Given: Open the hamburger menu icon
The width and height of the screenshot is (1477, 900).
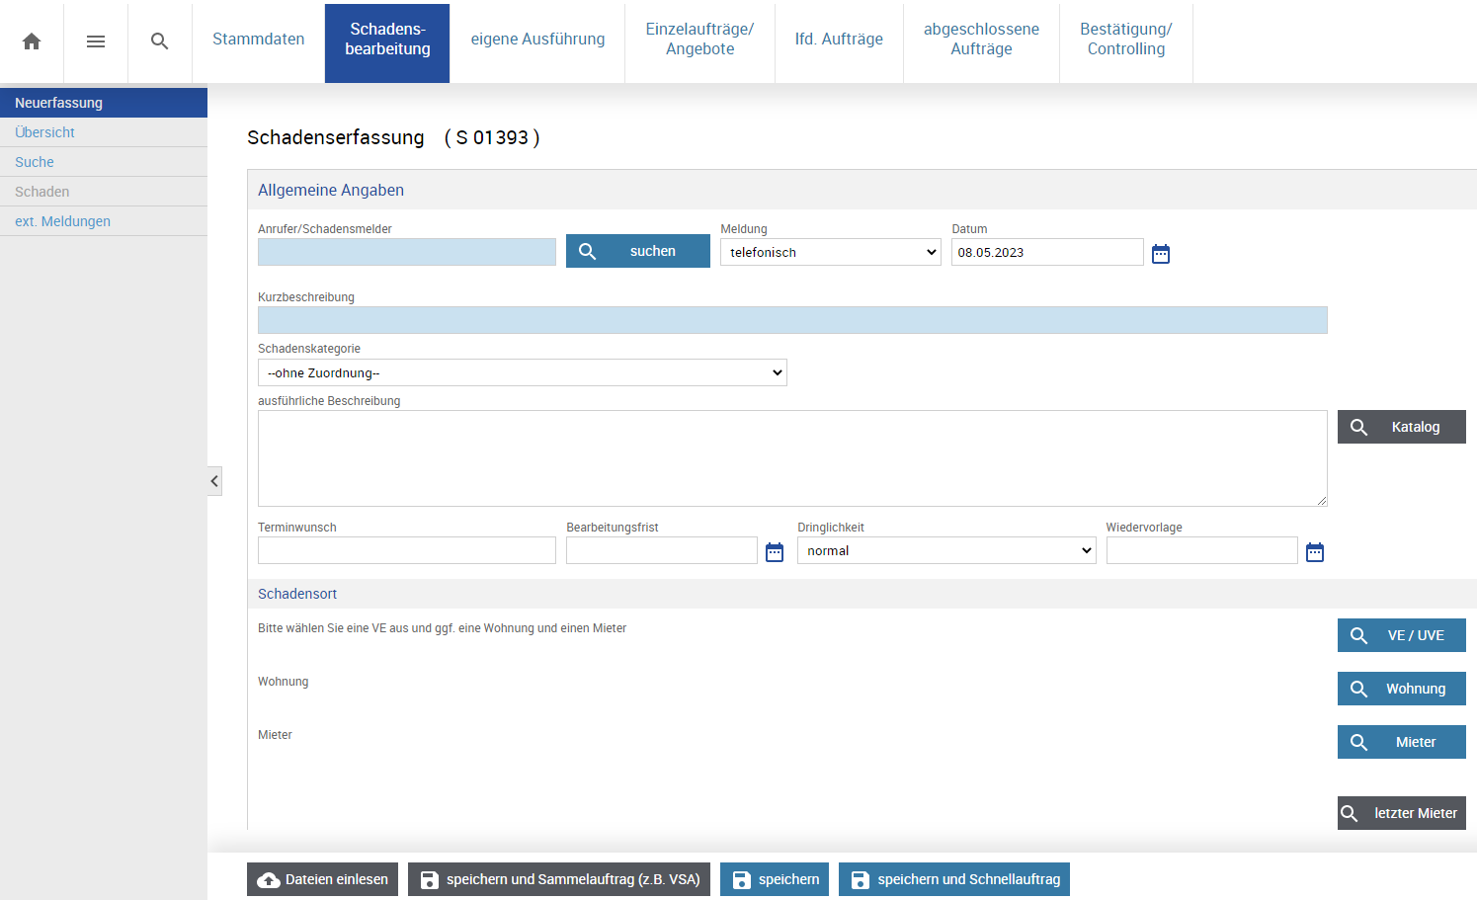Looking at the screenshot, I should 96,41.
